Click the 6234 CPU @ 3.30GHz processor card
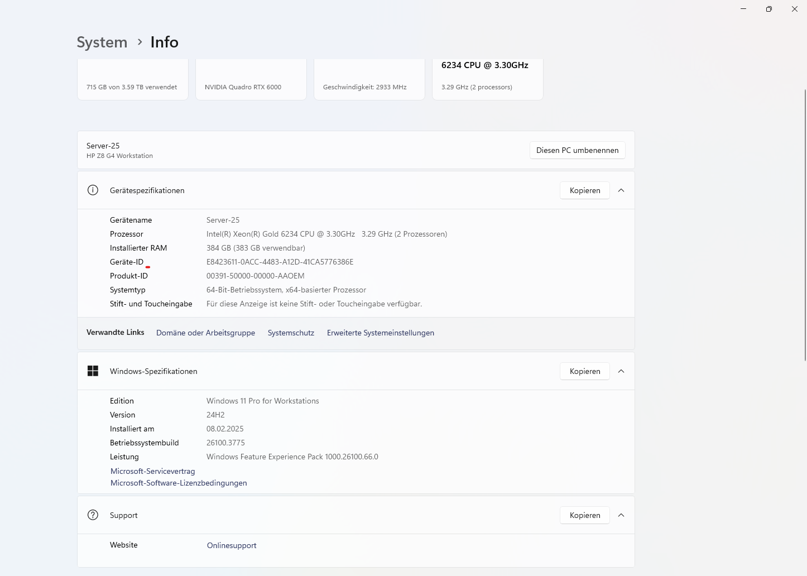 coord(488,79)
